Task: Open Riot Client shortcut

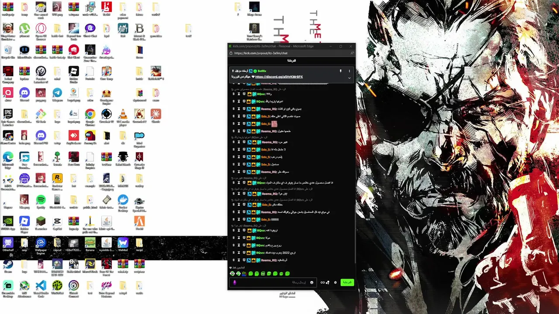Action: click(x=73, y=51)
